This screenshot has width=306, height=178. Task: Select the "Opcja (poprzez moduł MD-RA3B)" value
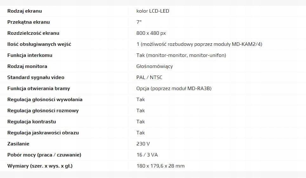tap(174, 89)
